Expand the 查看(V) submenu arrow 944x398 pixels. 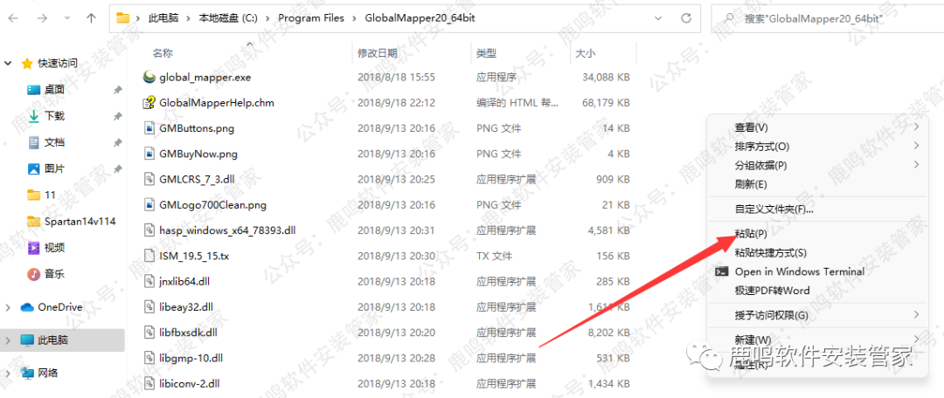[916, 127]
